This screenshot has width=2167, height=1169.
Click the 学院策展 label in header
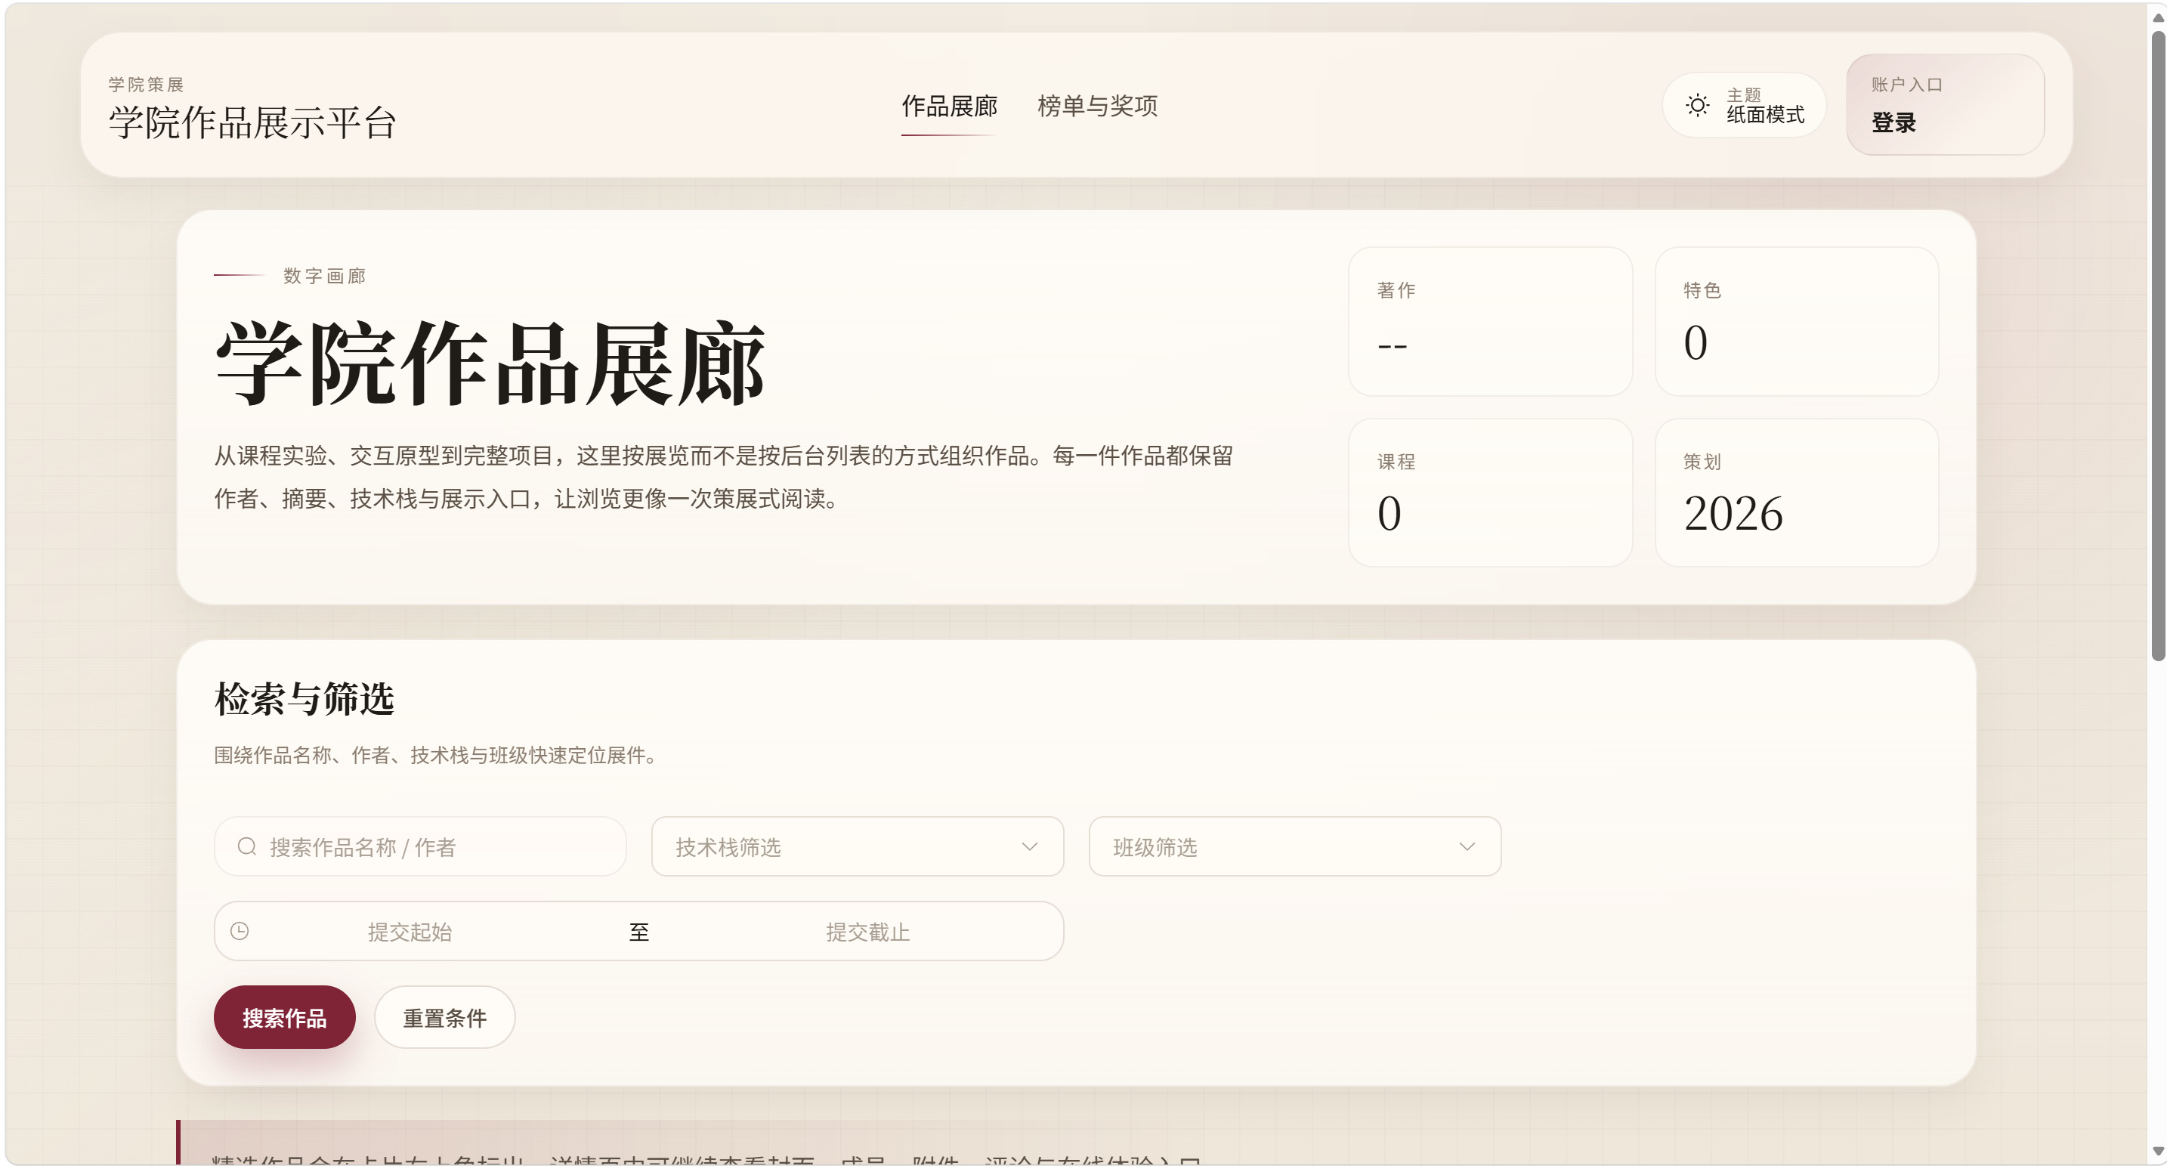(147, 84)
